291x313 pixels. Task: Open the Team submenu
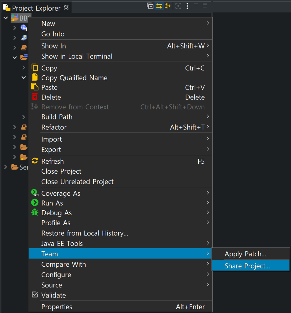point(120,254)
